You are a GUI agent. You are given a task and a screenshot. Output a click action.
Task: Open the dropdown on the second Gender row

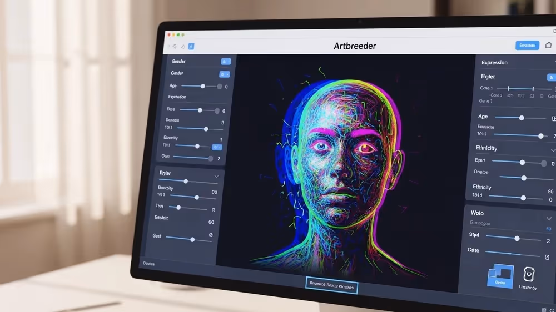224,74
